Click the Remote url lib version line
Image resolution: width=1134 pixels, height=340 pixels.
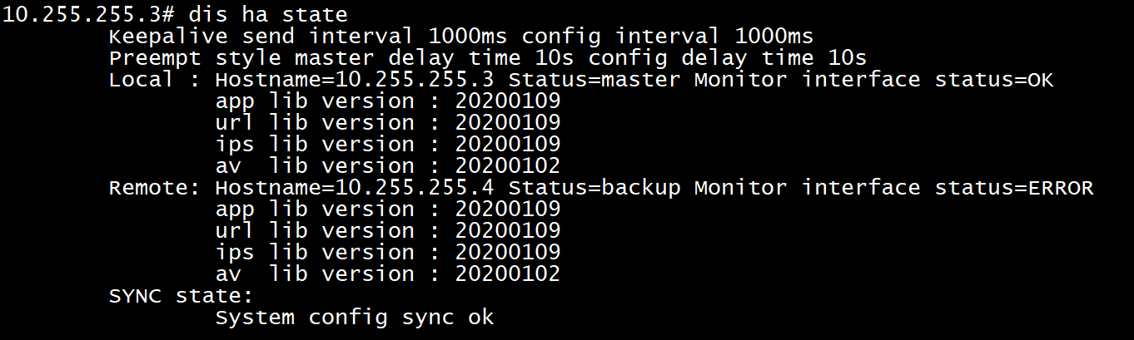(387, 231)
